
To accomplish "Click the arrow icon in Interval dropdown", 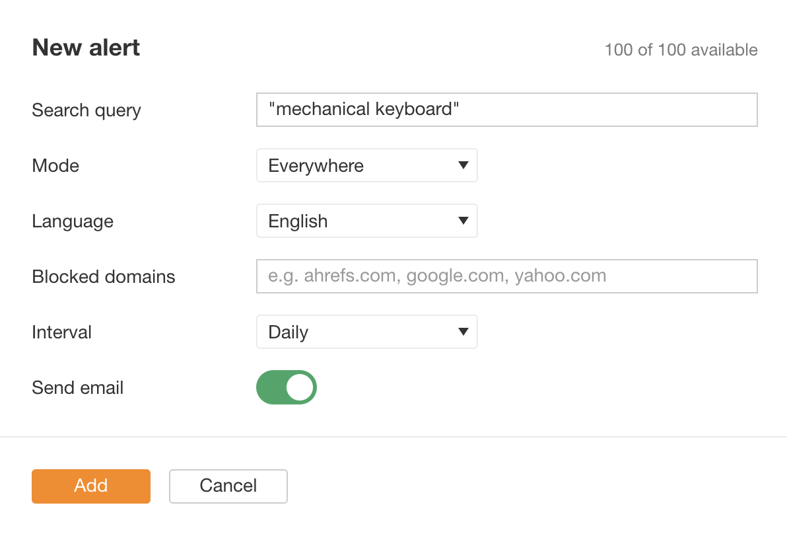I will tap(463, 332).
